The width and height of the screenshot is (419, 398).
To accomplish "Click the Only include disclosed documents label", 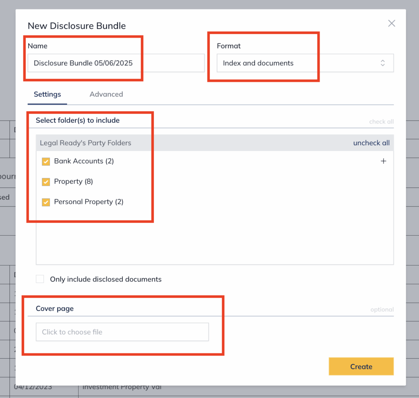I will point(106,279).
